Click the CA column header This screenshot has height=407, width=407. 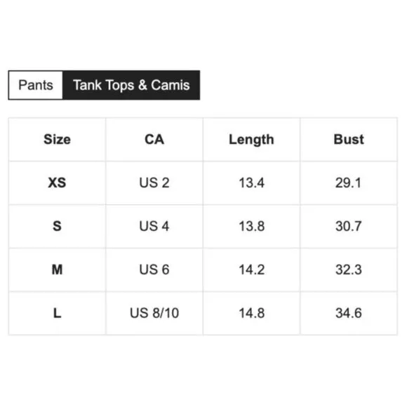click(154, 140)
